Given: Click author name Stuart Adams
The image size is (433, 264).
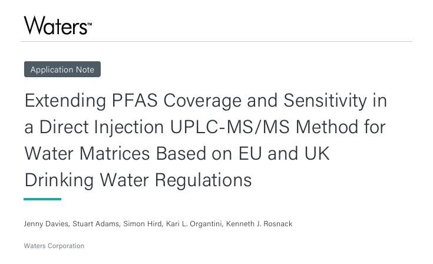Looking at the screenshot, I should (96, 224).
